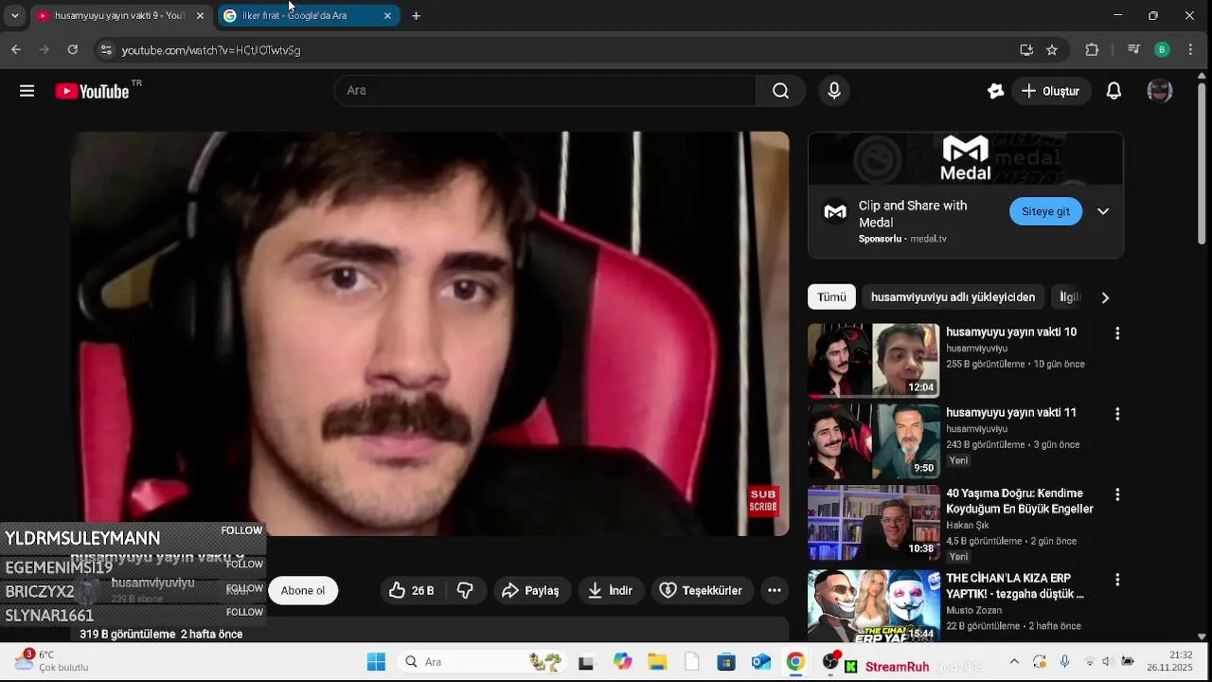Open the husamviyuviyu channel name link

(x=152, y=583)
